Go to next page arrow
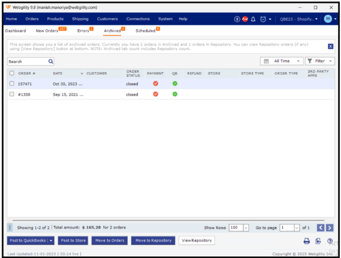Screen dimensions: 341x258 [x=329, y=227]
